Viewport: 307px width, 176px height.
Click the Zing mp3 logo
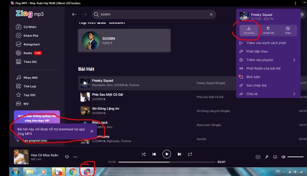click(x=30, y=14)
